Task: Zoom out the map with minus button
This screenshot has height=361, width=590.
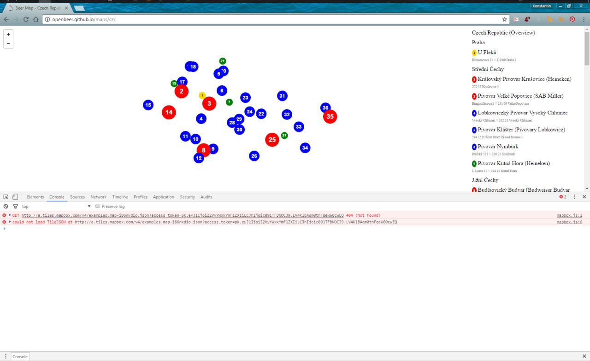Action: [8, 43]
